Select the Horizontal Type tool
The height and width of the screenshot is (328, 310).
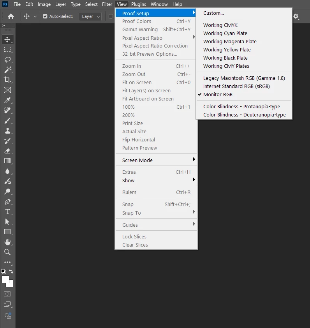point(7,212)
